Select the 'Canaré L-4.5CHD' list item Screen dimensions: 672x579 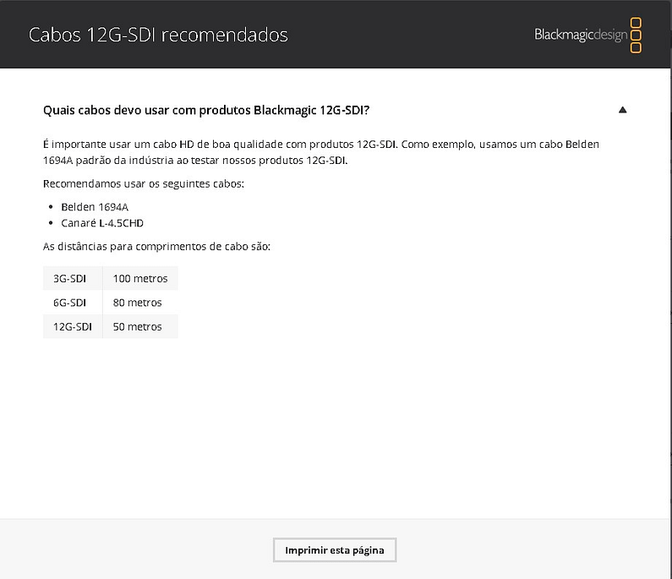point(102,223)
